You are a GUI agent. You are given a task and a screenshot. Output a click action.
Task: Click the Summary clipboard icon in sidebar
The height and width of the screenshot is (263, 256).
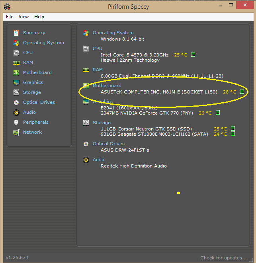(16, 33)
